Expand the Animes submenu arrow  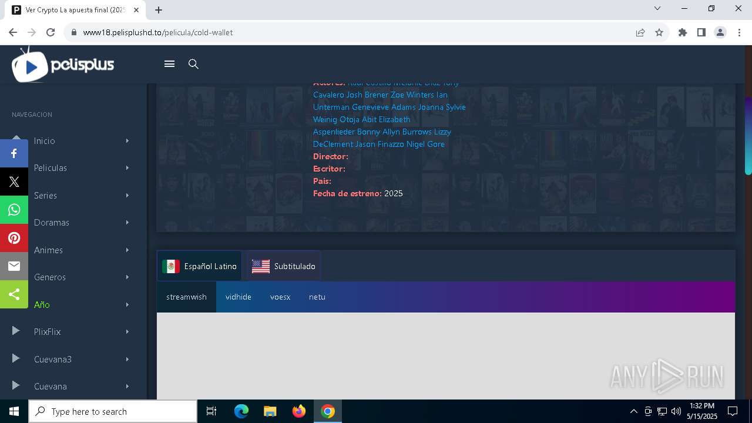click(x=127, y=250)
